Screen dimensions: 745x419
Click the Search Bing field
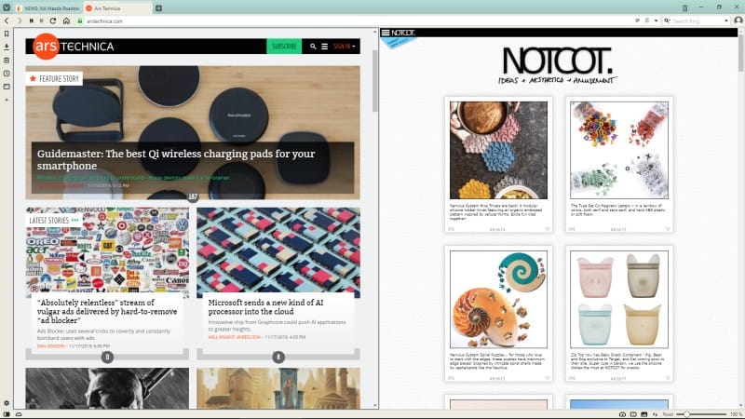pos(697,20)
